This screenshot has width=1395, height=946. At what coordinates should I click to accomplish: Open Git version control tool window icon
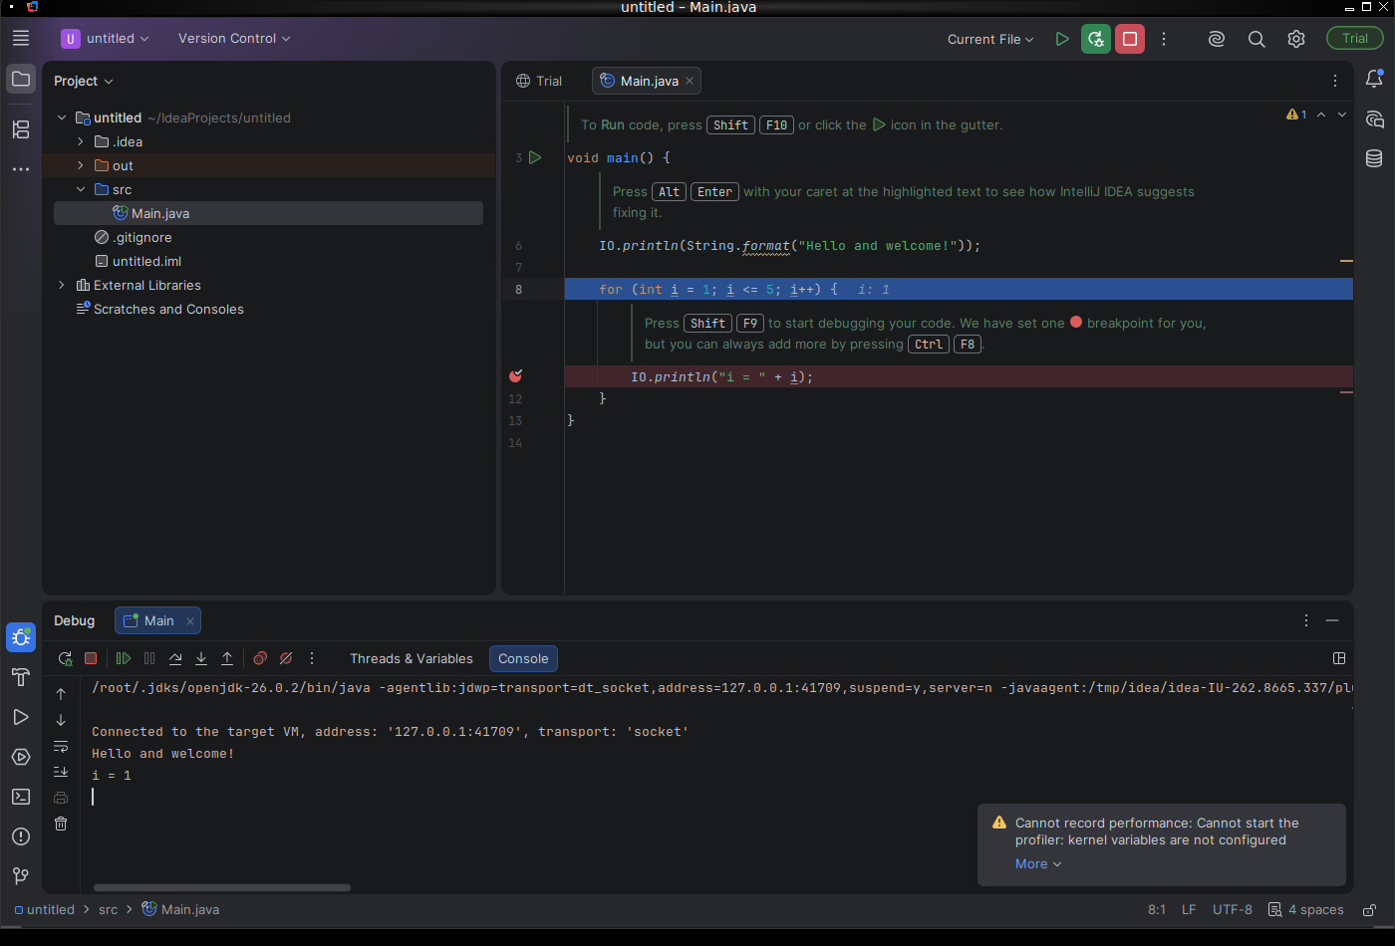pyautogui.click(x=21, y=876)
